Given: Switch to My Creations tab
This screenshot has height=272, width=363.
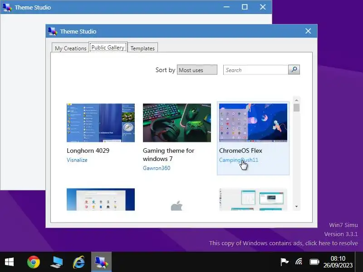Looking at the screenshot, I should point(70,48).
